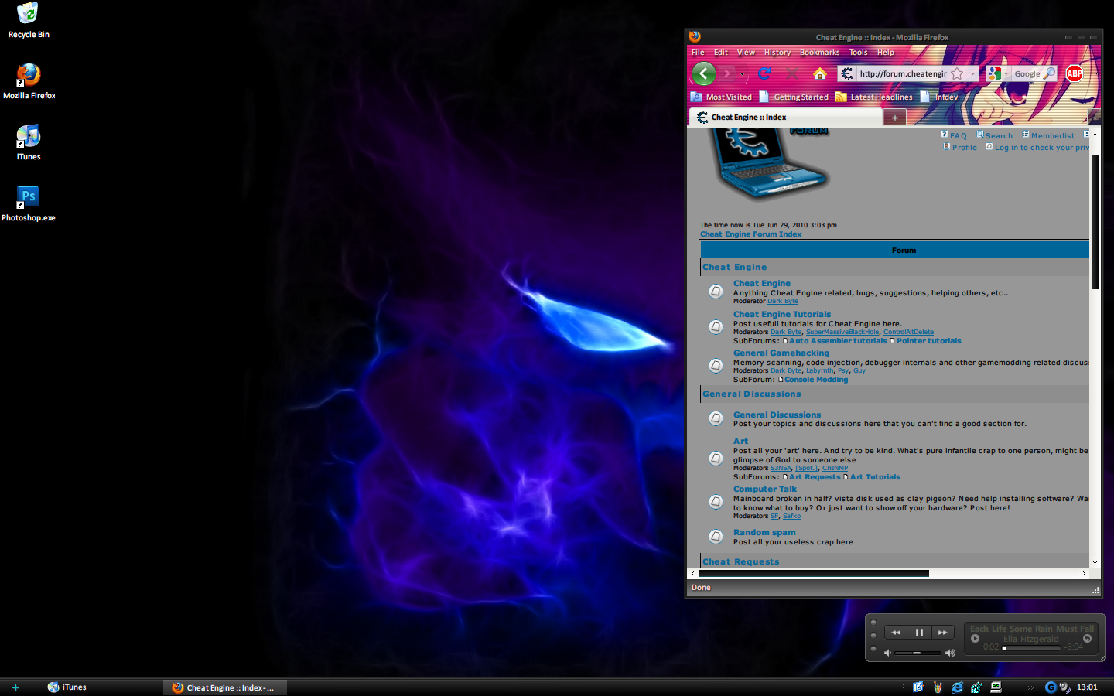Bookmark this page with the star icon
Viewport: 1114px width, 696px height.
(957, 73)
